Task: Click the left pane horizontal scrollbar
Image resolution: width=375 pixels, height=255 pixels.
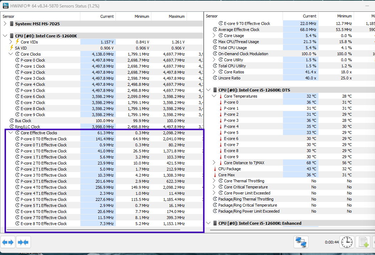Action: click(94, 230)
